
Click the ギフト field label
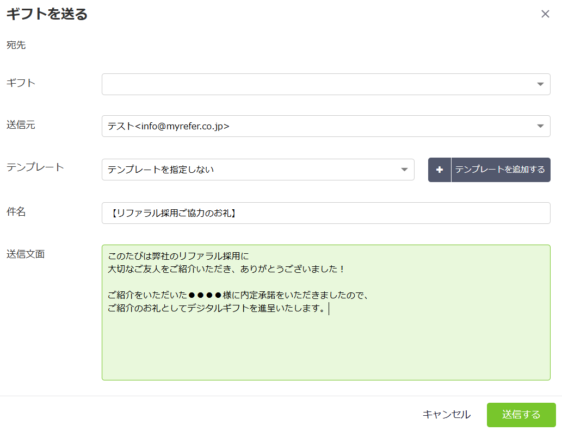21,83
